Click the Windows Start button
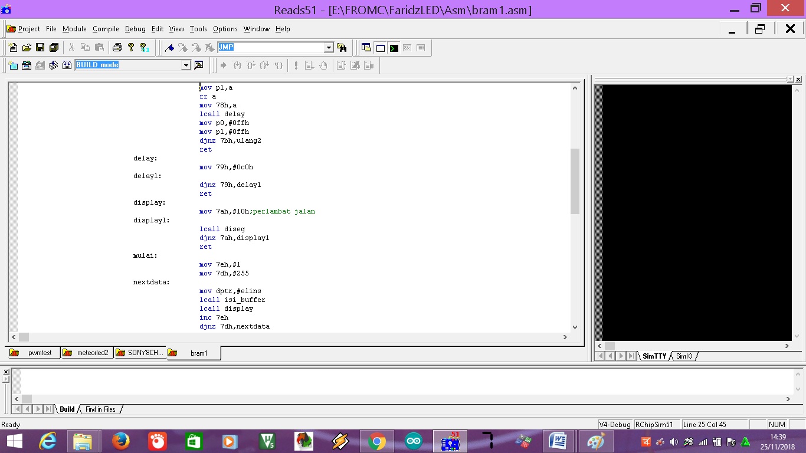Image resolution: width=806 pixels, height=453 pixels. pos(14,441)
